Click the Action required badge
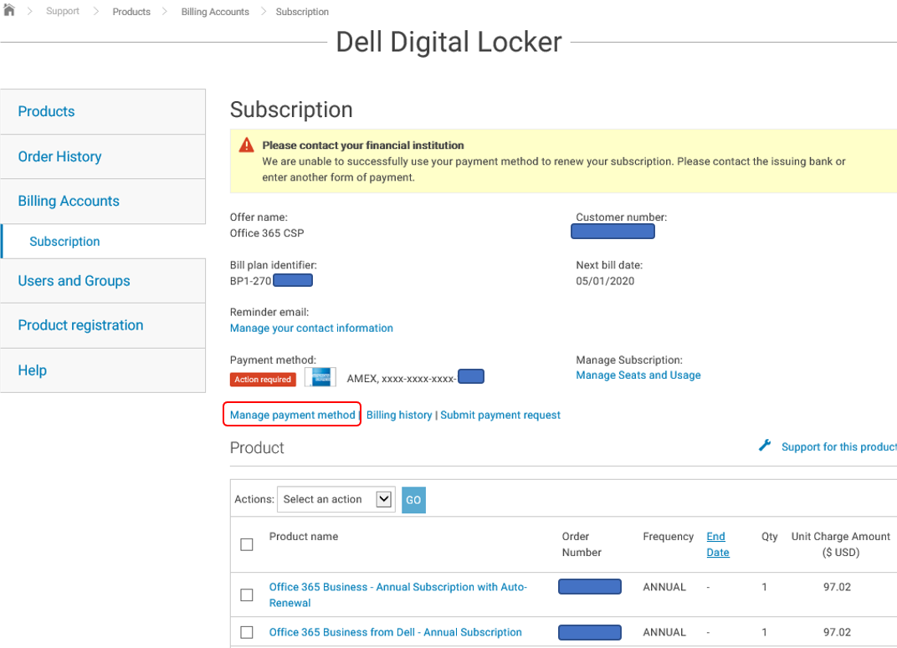The image size is (897, 648). [263, 379]
